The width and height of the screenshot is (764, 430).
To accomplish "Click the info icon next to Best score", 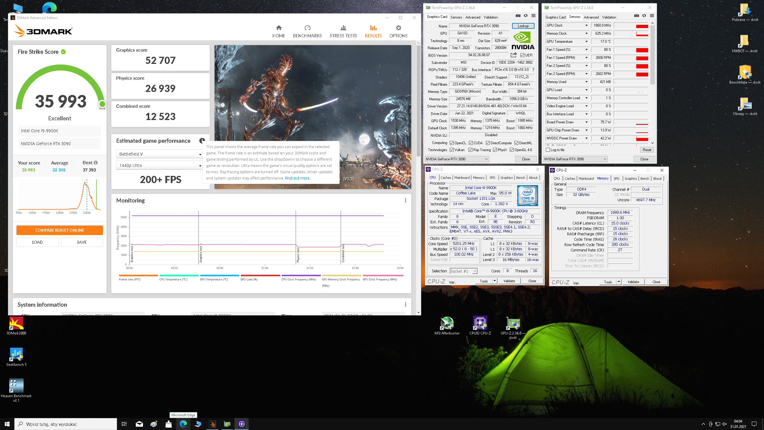I will (x=96, y=163).
